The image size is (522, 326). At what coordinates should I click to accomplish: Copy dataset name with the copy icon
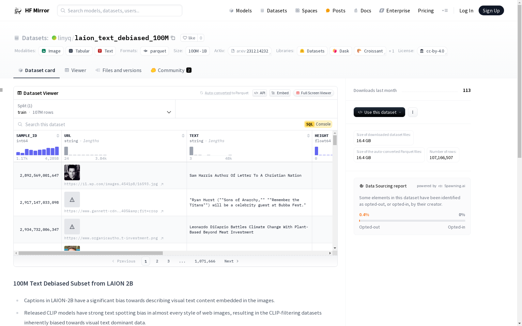(x=173, y=38)
